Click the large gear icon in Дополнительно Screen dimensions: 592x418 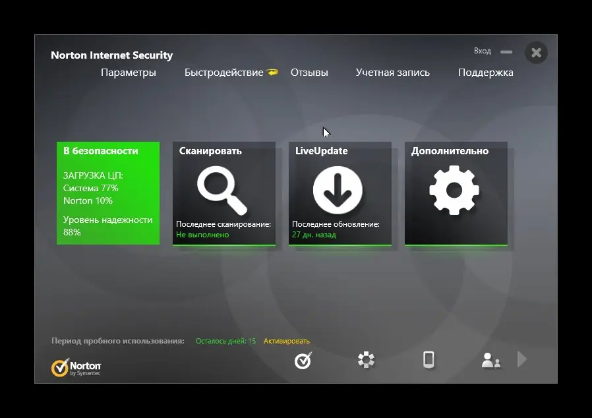coord(454,191)
